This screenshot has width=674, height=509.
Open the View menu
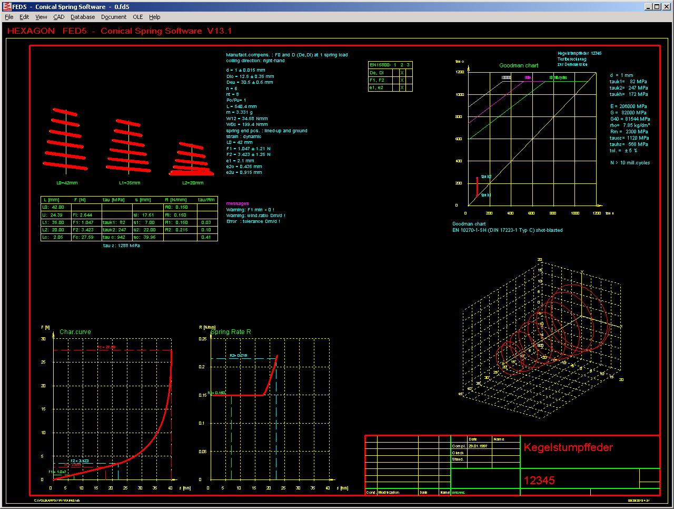pos(41,17)
